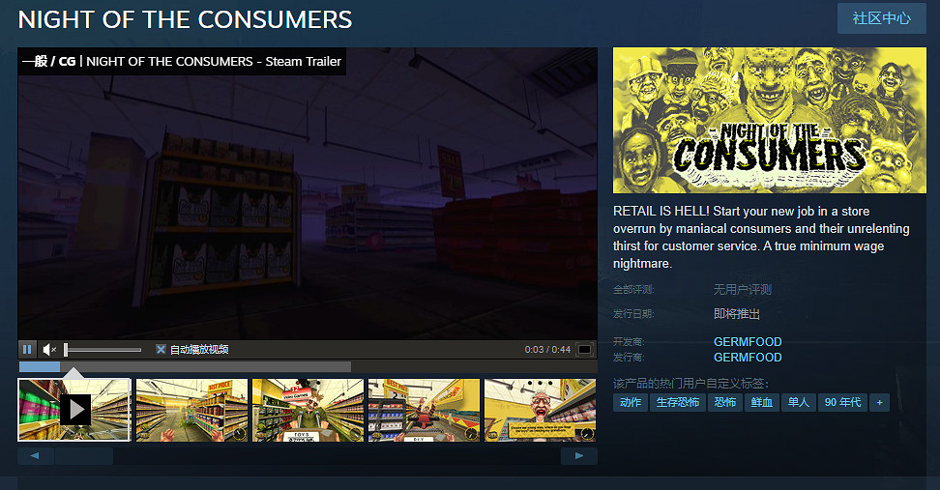
Task: Click the 90 年代 tag
Action: [x=842, y=403]
